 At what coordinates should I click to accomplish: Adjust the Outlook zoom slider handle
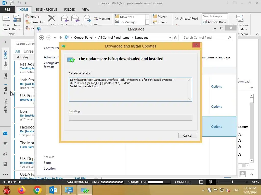[x=232, y=182]
